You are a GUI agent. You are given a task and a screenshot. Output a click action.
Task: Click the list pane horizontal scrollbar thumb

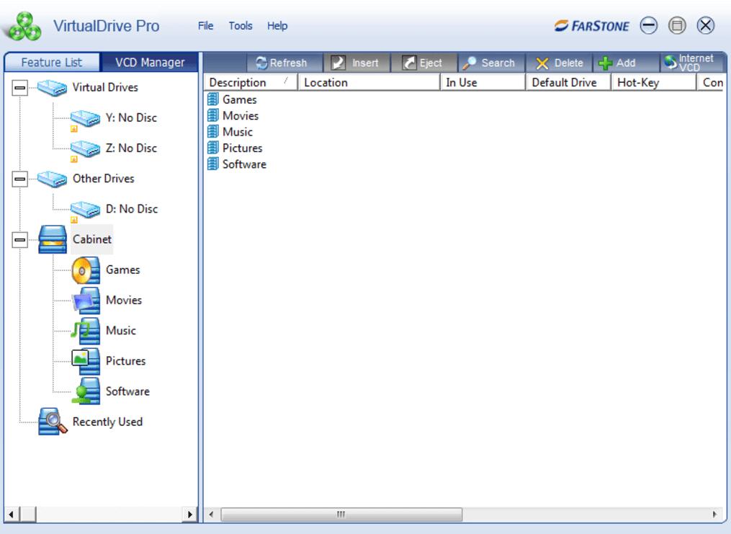[341, 515]
